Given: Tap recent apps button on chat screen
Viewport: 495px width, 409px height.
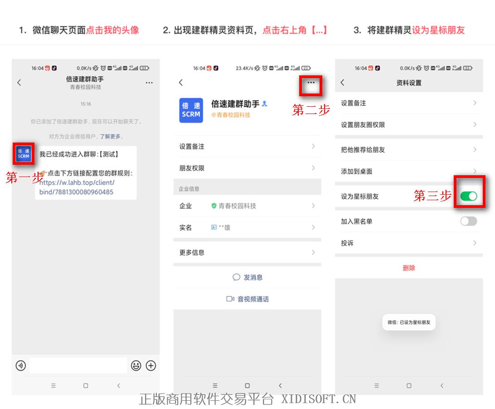Looking at the screenshot, I should click(x=53, y=385).
